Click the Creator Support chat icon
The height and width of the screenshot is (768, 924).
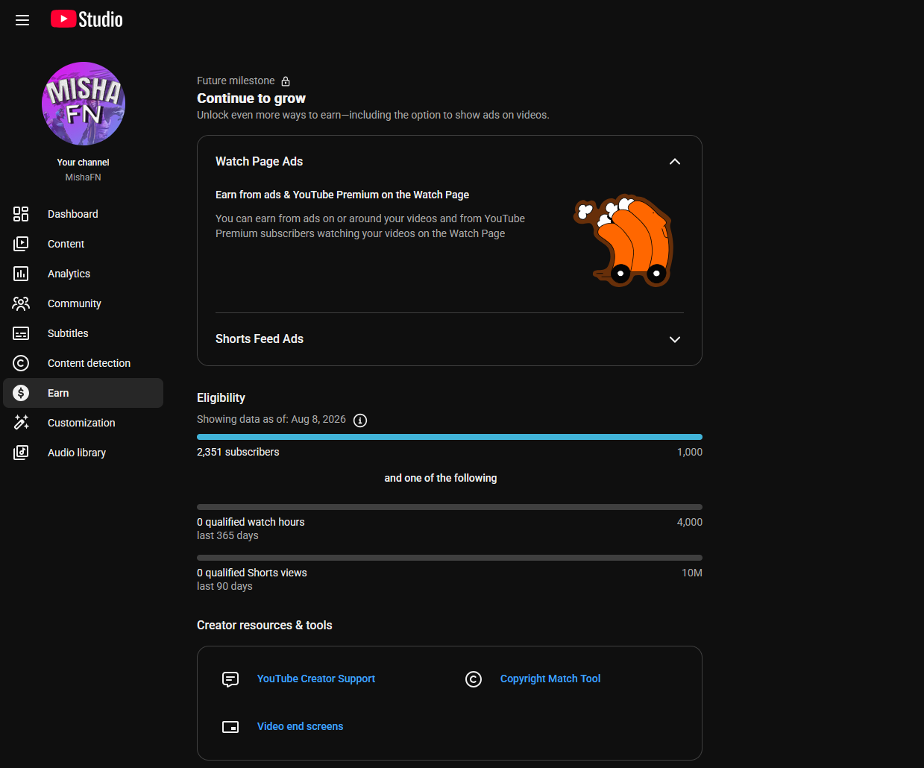tap(230, 679)
